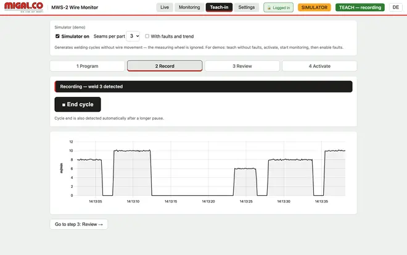Click the 14:13:25 time axis label
Screen dimensions: 407x255
(x=246, y=201)
